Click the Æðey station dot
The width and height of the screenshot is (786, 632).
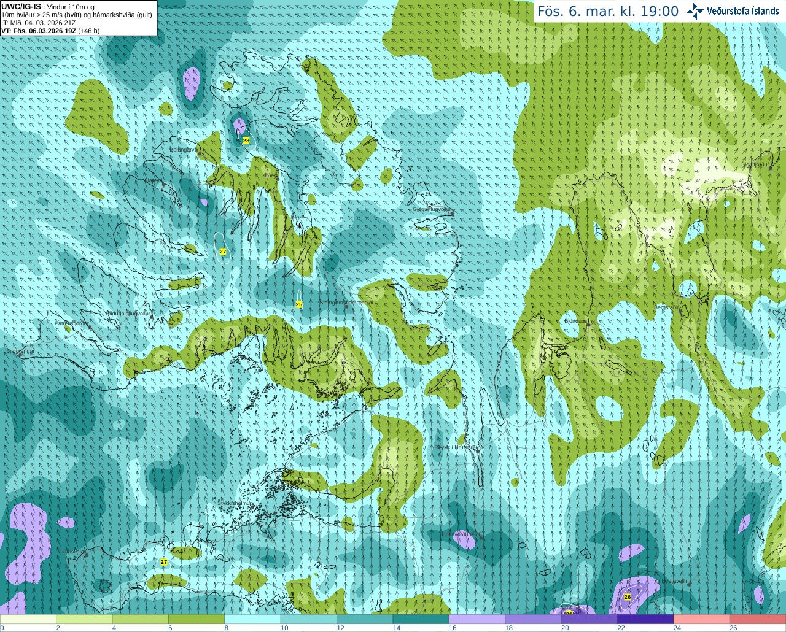coord(278,178)
